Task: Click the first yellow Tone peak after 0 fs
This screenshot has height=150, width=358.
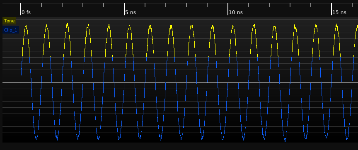Action: click(x=26, y=26)
